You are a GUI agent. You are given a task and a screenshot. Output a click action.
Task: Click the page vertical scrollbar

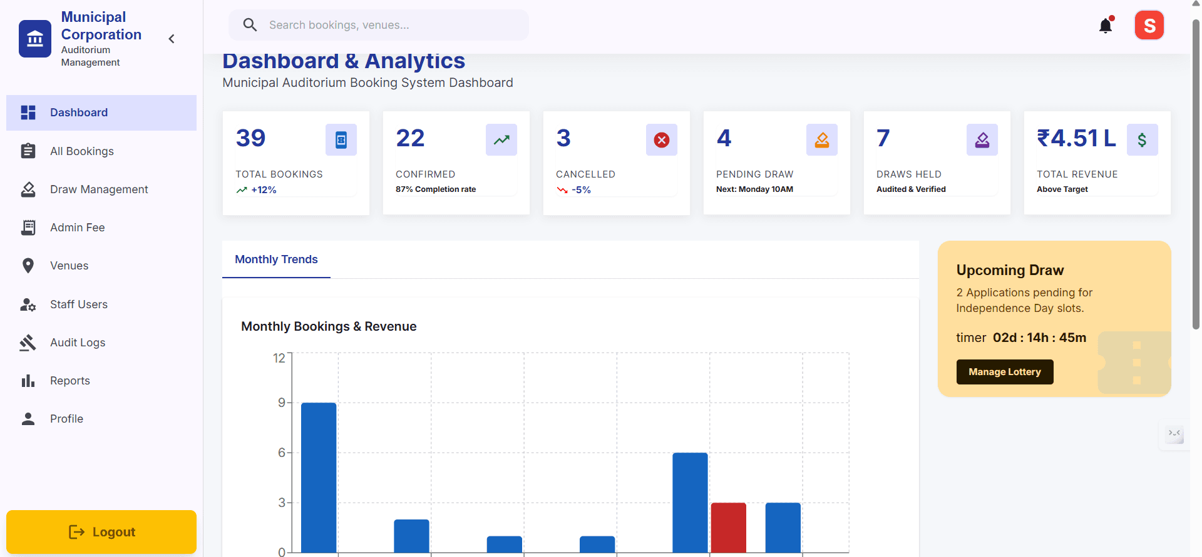coord(1196,174)
